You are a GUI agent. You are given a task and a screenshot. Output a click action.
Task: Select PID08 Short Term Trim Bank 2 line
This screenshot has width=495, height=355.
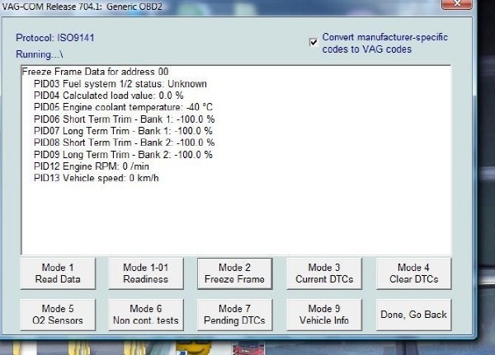[124, 142]
